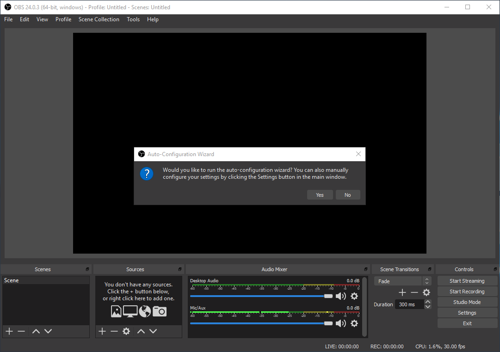Move source up with arrow icon
The image size is (500, 352).
click(141, 331)
